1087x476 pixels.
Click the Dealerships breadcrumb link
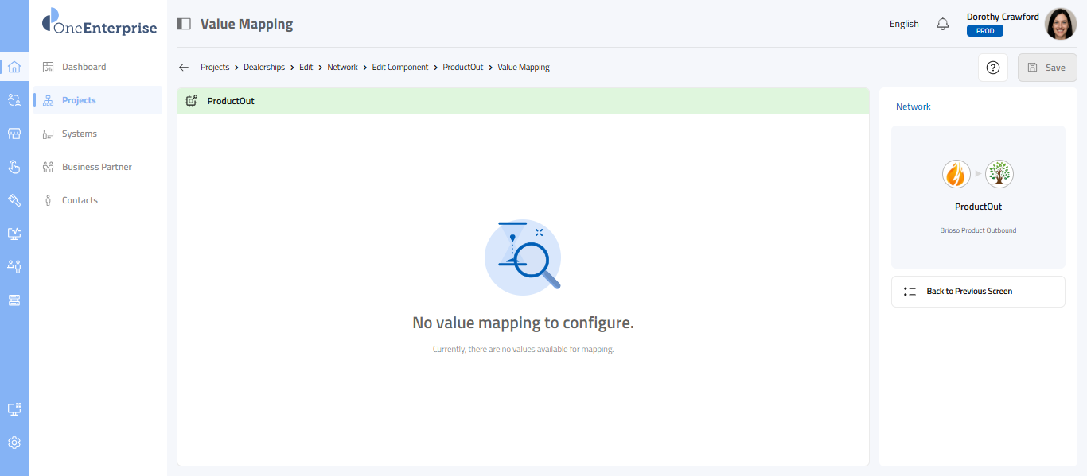264,68
